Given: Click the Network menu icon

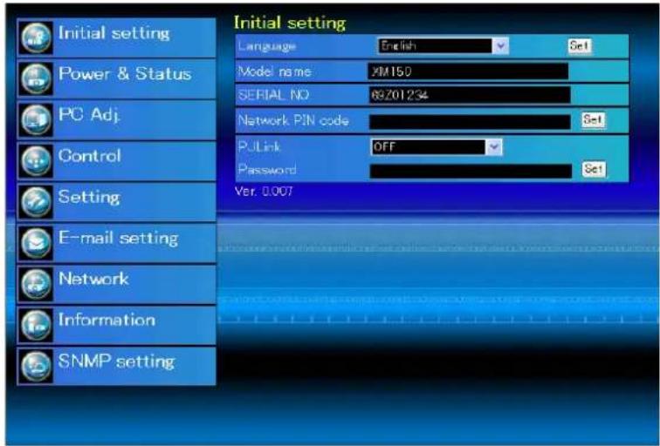Looking at the screenshot, I should click(x=36, y=284).
